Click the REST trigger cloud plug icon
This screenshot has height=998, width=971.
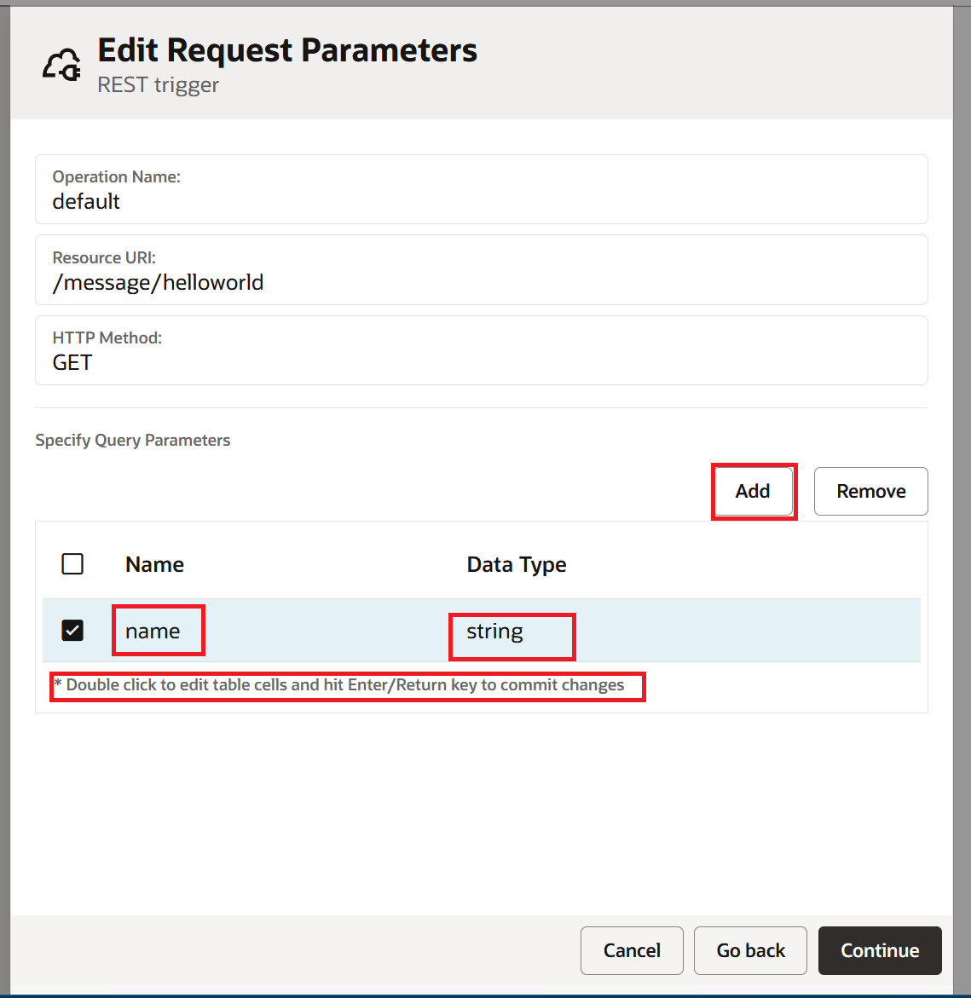click(x=61, y=66)
